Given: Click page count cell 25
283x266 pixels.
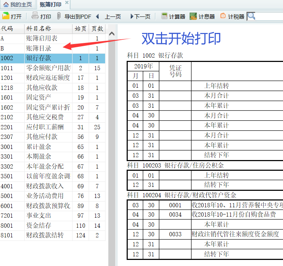Looking at the screenshot, I should pyautogui.click(x=97, y=127).
